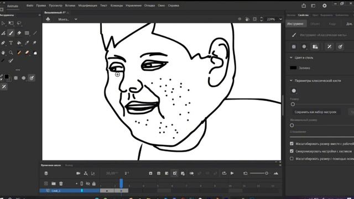Open the Modify menu (Модификация)
This screenshot has height=199, width=354.
click(x=87, y=6)
